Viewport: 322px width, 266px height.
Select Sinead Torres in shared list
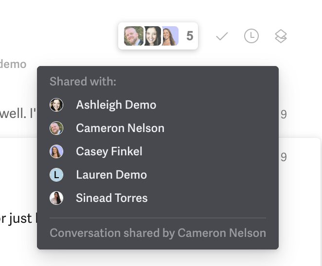112,198
